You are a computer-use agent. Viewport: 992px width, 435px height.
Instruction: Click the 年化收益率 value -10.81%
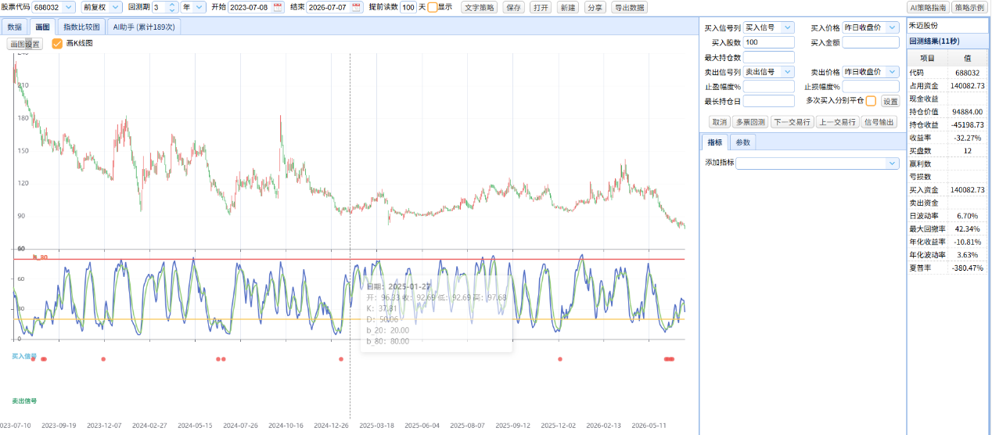coord(968,242)
